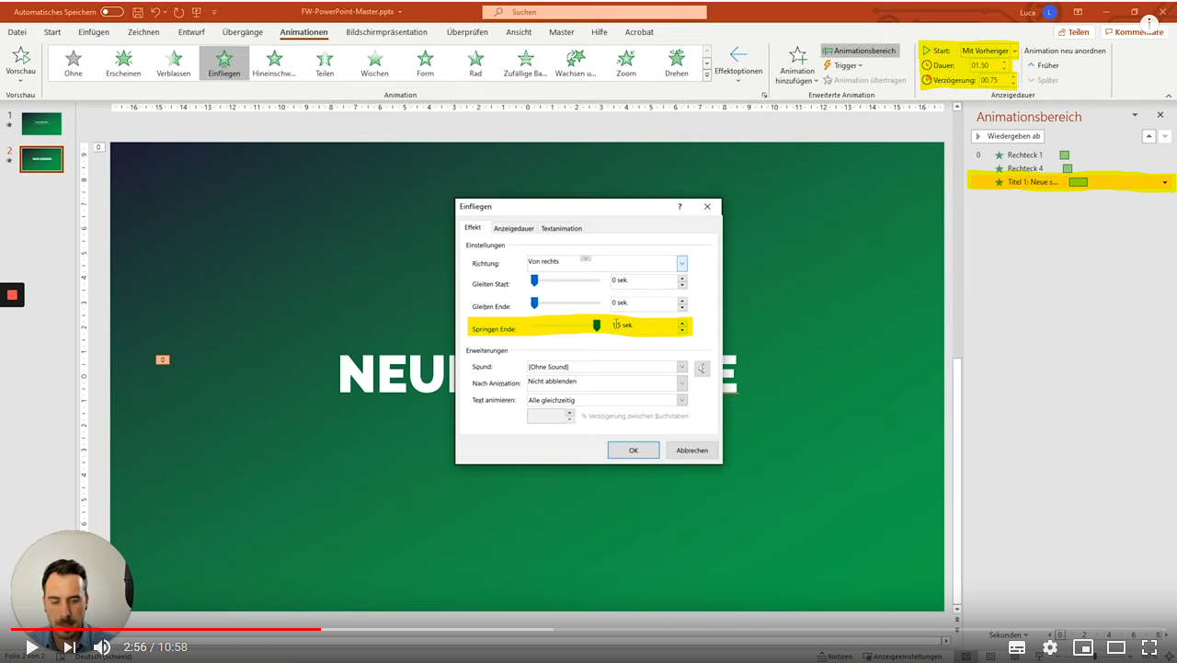This screenshot has width=1177, height=663.
Task: Click the undo icon
Action: coord(155,12)
